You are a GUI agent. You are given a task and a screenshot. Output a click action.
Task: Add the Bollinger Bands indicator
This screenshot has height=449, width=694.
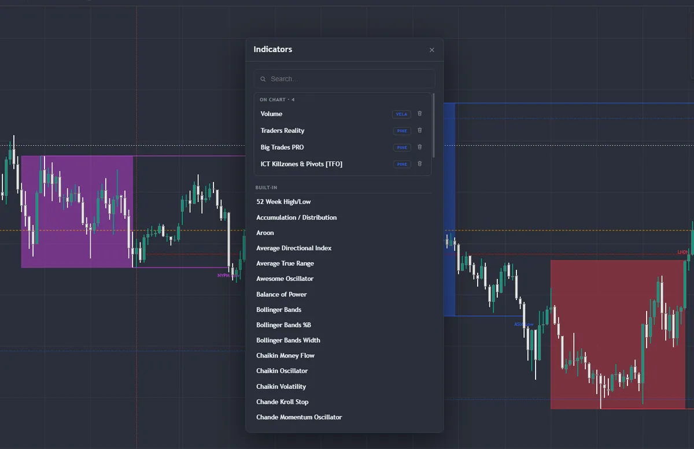344,310
